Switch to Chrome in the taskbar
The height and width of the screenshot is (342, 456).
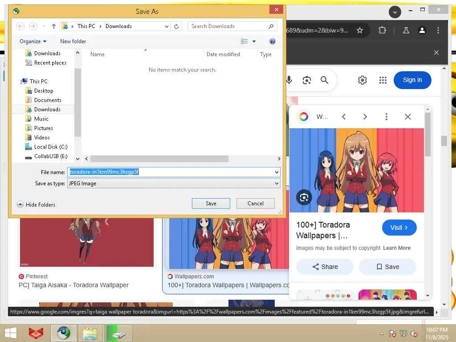pos(63,333)
